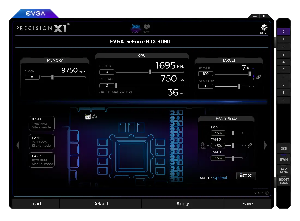Go to previous page left arrow
300x221 pixels.
pos(18,145)
